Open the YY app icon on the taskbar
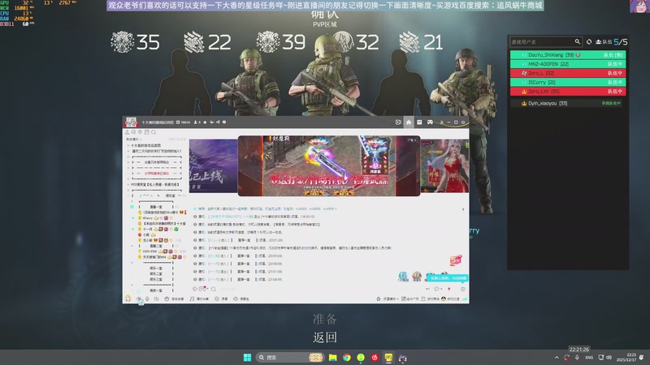650x365 pixels. point(388,358)
